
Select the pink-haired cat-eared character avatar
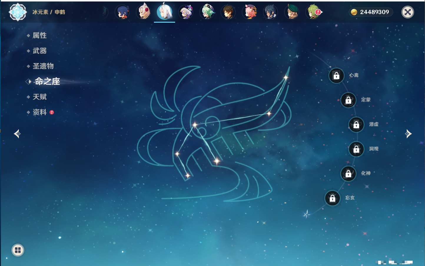tap(250, 12)
